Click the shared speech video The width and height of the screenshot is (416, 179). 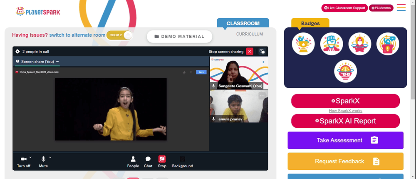coord(111,109)
